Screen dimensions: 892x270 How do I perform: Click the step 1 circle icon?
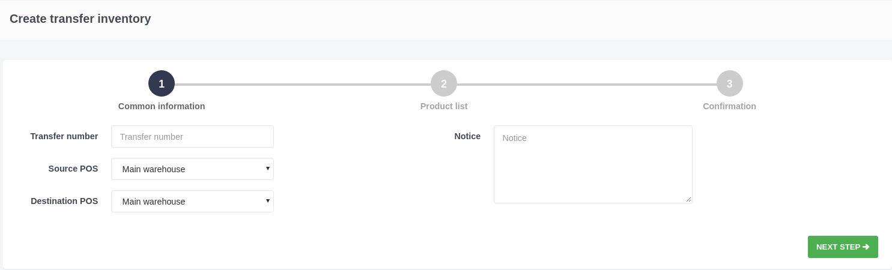click(x=162, y=83)
